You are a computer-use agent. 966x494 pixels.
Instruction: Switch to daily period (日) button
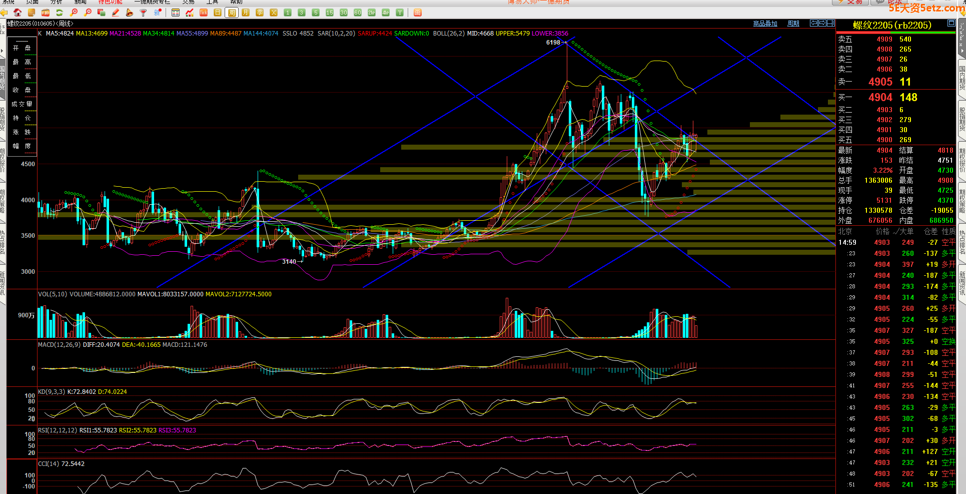tap(218, 13)
